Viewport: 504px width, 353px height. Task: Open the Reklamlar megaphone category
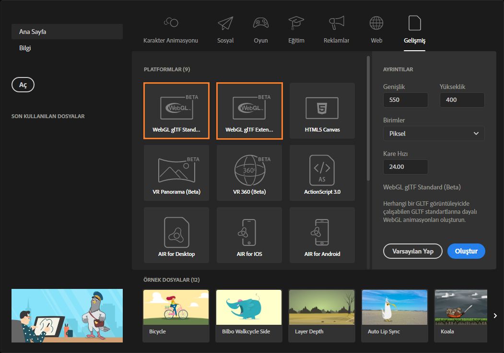tap(337, 23)
